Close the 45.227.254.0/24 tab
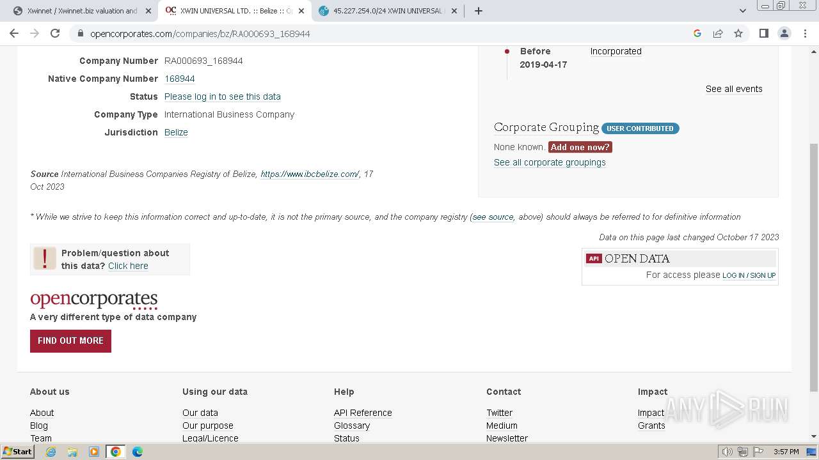The height and width of the screenshot is (460, 819). coord(454,11)
